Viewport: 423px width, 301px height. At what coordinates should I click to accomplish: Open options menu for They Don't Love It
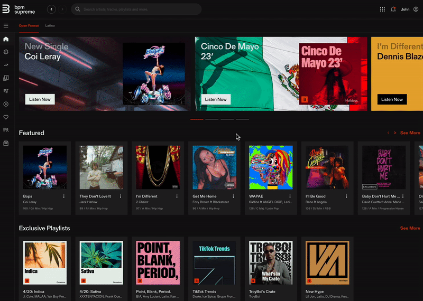pyautogui.click(x=121, y=196)
